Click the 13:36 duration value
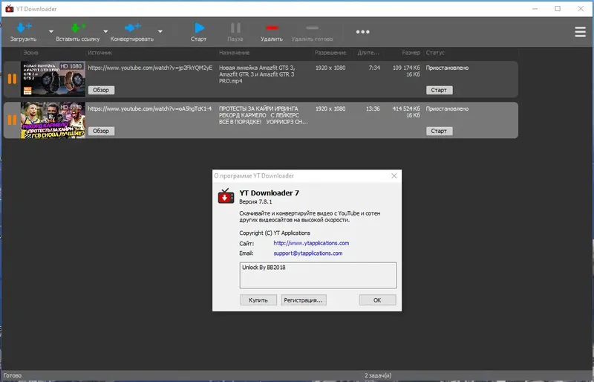Image resolution: width=594 pixels, height=382 pixels. (373, 109)
